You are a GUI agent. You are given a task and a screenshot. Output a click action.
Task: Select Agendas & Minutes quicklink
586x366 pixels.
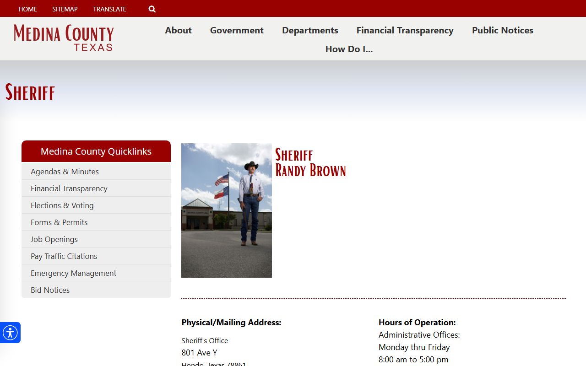[x=65, y=172]
